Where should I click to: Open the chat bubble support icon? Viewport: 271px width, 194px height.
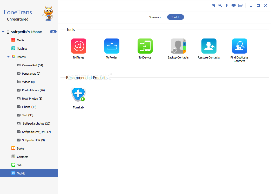[234, 5]
